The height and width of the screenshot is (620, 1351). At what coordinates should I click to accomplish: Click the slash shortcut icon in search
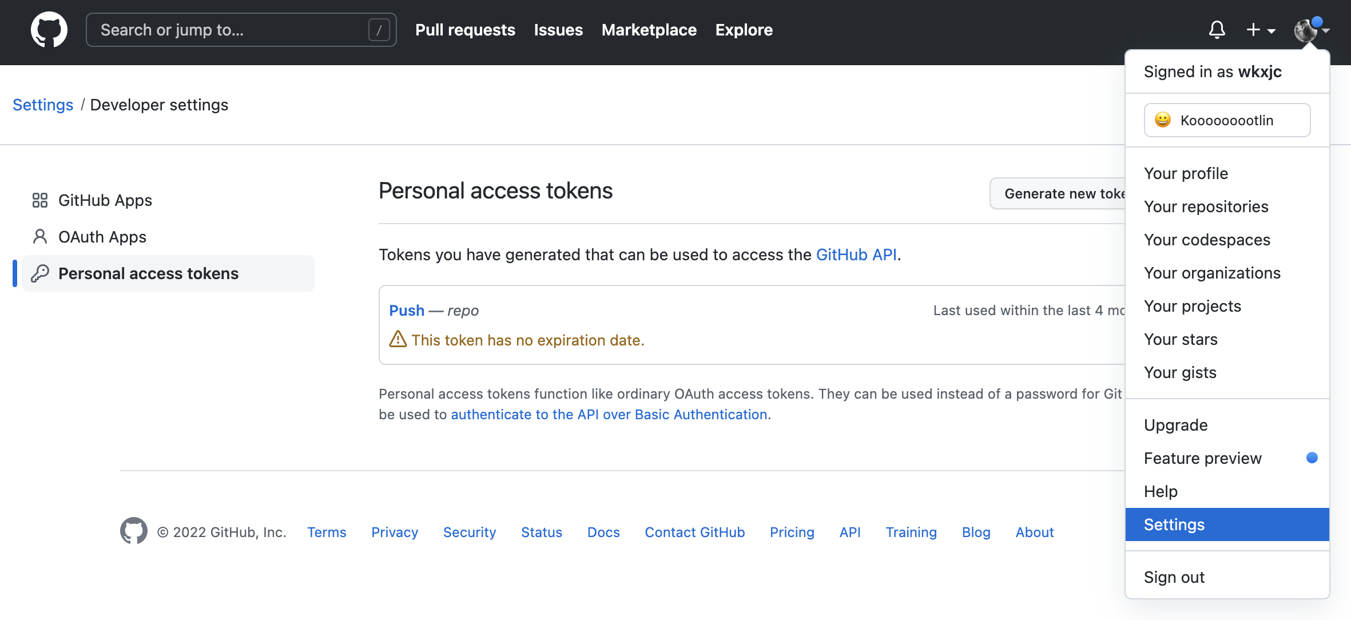point(379,30)
